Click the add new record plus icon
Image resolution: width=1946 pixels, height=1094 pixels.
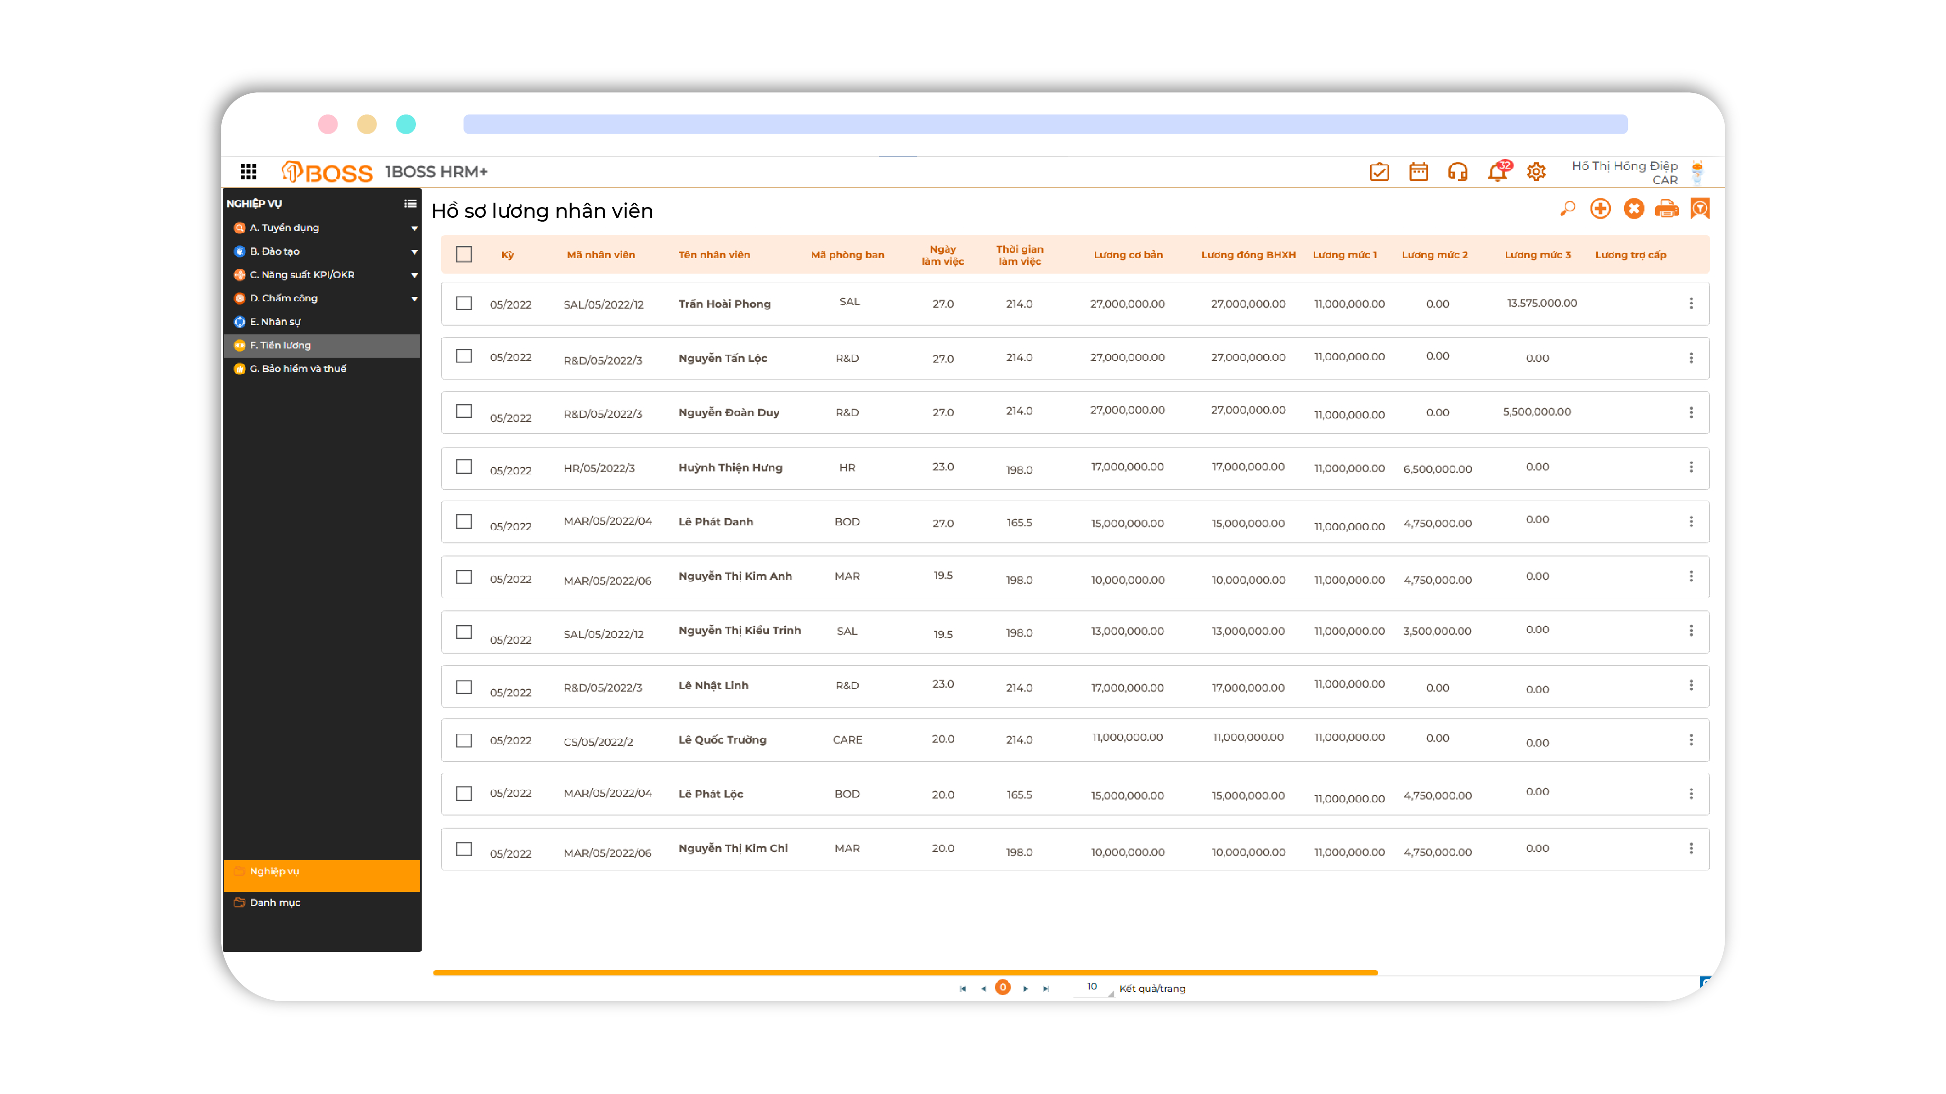[1600, 208]
